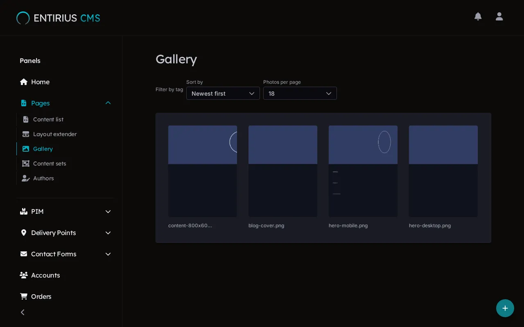This screenshot has height=327, width=524.
Task: Collapse the Pages section chevron
Action: [108, 103]
